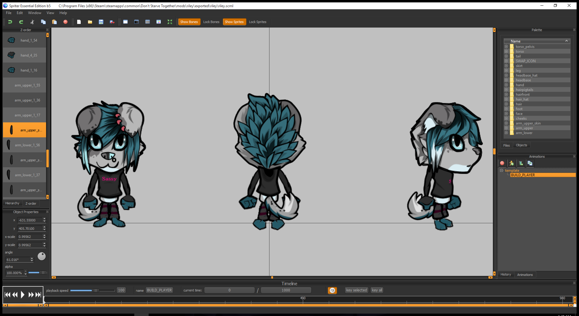579x316 pixels.
Task: Collapse the template entity tree
Action: coord(502,171)
